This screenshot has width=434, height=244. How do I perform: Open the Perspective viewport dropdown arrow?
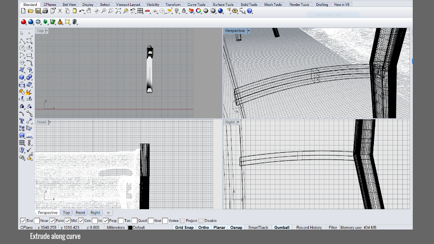pos(248,31)
